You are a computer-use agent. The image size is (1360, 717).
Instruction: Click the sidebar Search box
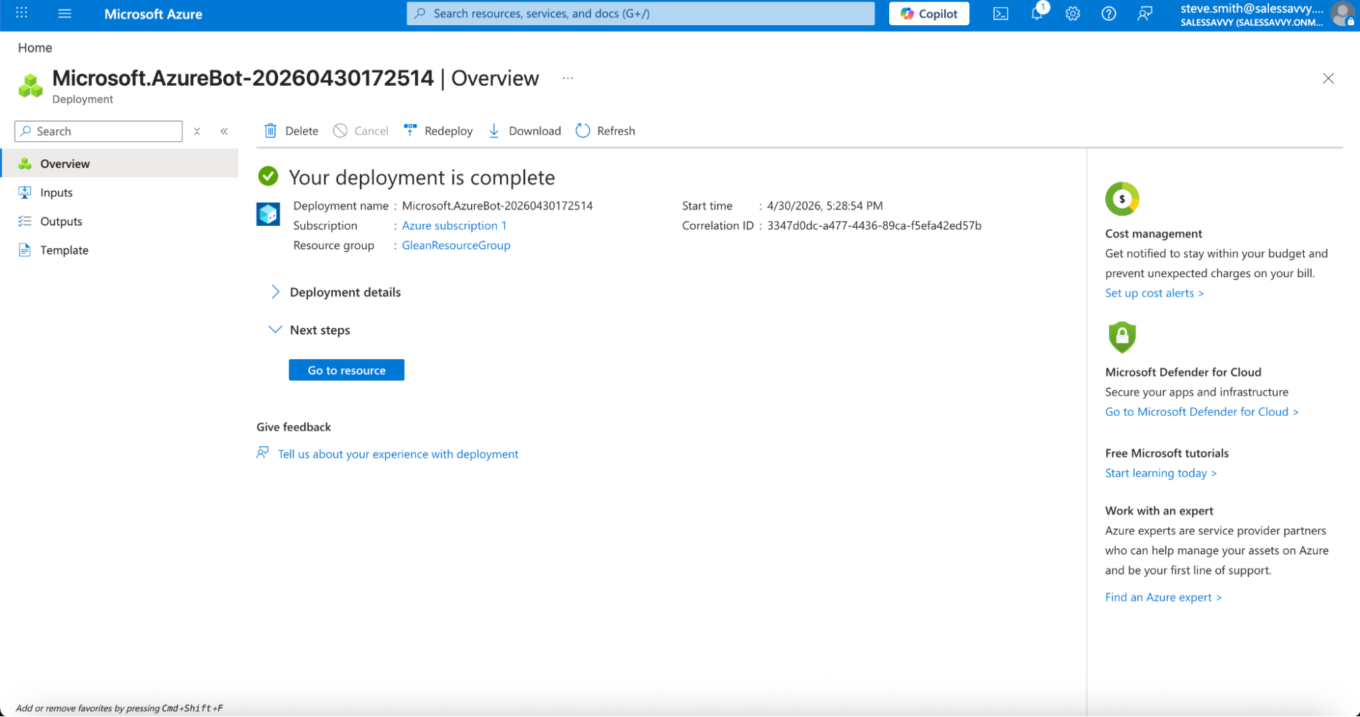[99, 131]
